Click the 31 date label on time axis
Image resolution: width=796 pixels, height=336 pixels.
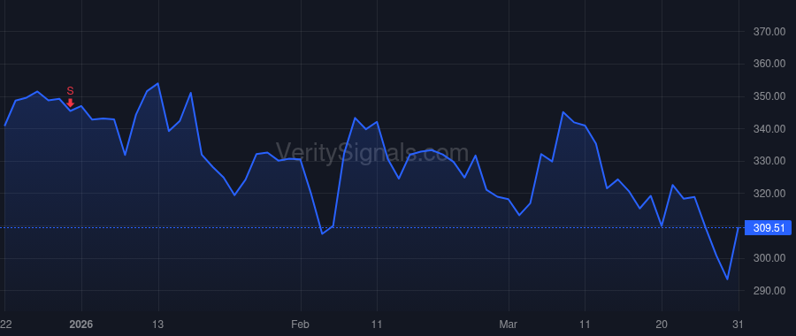(x=739, y=325)
